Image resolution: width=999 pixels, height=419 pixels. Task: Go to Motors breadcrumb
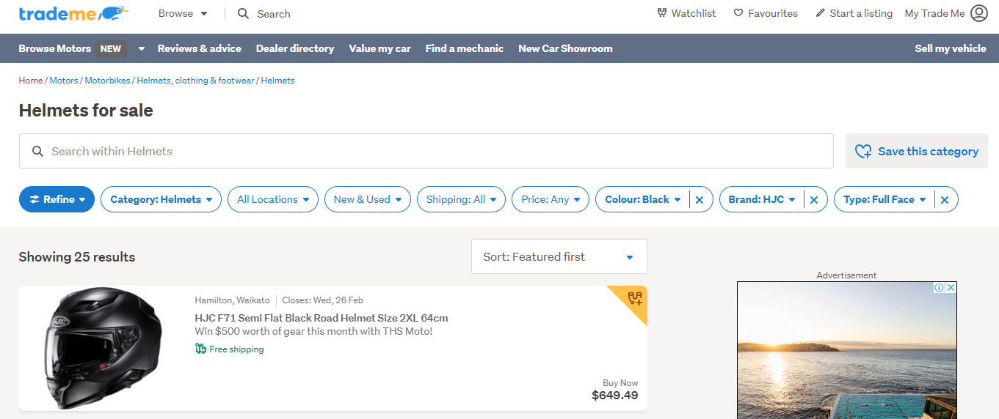point(64,81)
